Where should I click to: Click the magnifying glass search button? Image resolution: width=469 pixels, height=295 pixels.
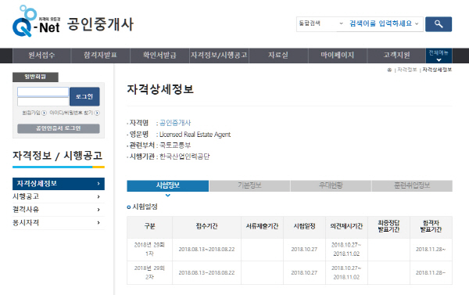439,24
